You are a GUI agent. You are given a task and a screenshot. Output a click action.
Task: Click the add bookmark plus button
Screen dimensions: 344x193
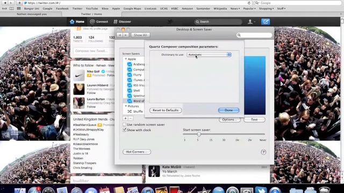19,3
